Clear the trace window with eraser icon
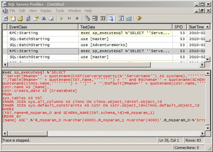This screenshot has height=152, width=213. coord(51,18)
